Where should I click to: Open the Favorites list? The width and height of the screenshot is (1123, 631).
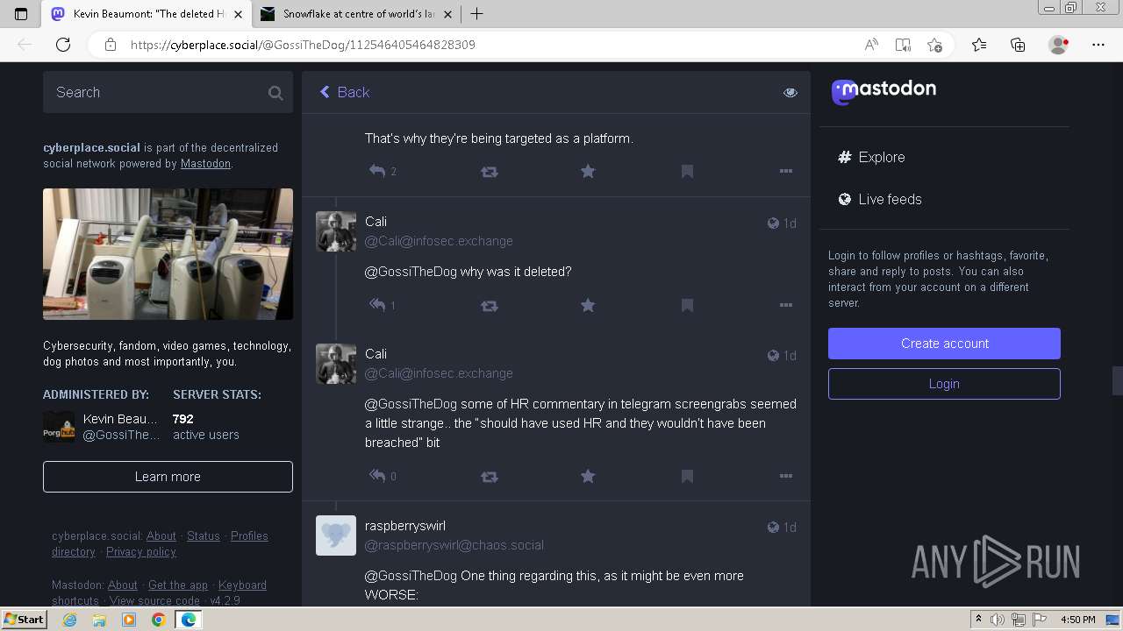[979, 45]
